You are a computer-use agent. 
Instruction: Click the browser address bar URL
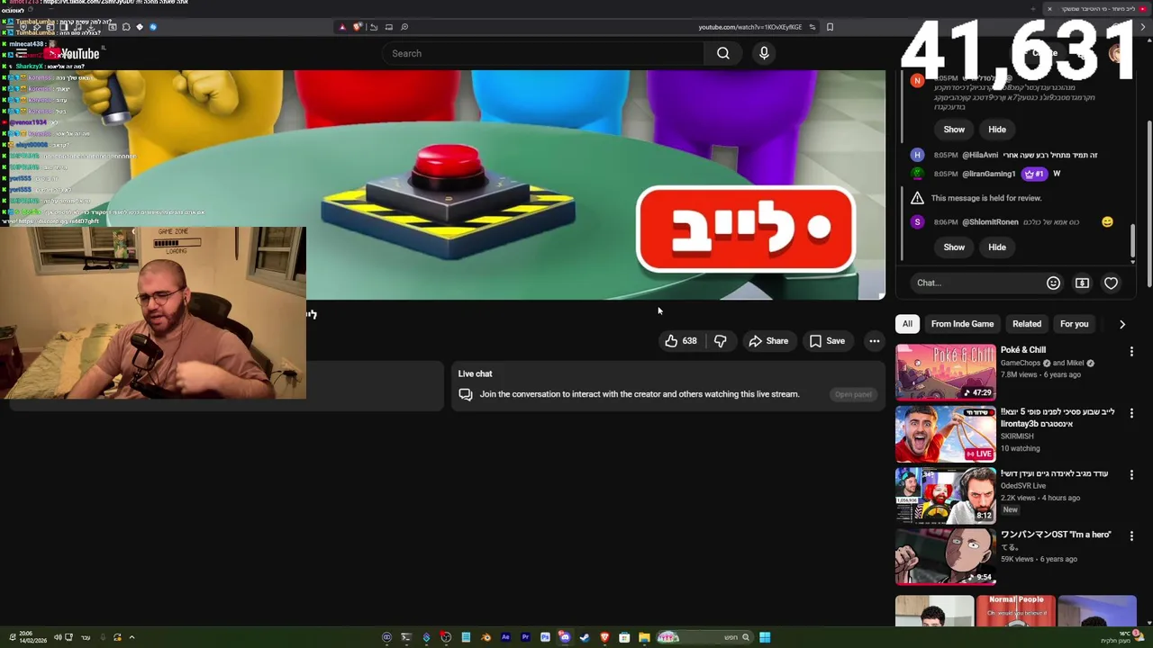click(x=749, y=27)
